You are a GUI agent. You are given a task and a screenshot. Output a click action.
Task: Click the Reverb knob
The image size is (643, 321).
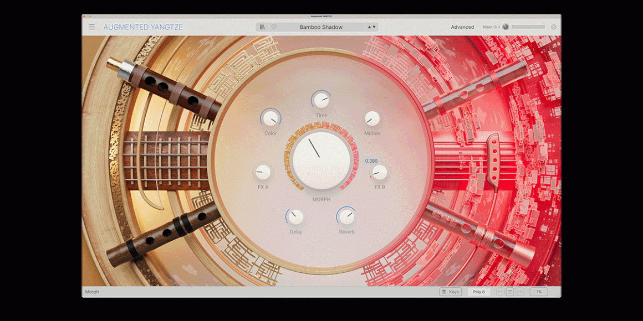[x=347, y=216]
